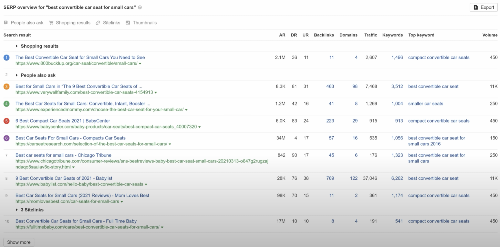Click Show more results button
This screenshot has height=247, width=500.
point(19,242)
